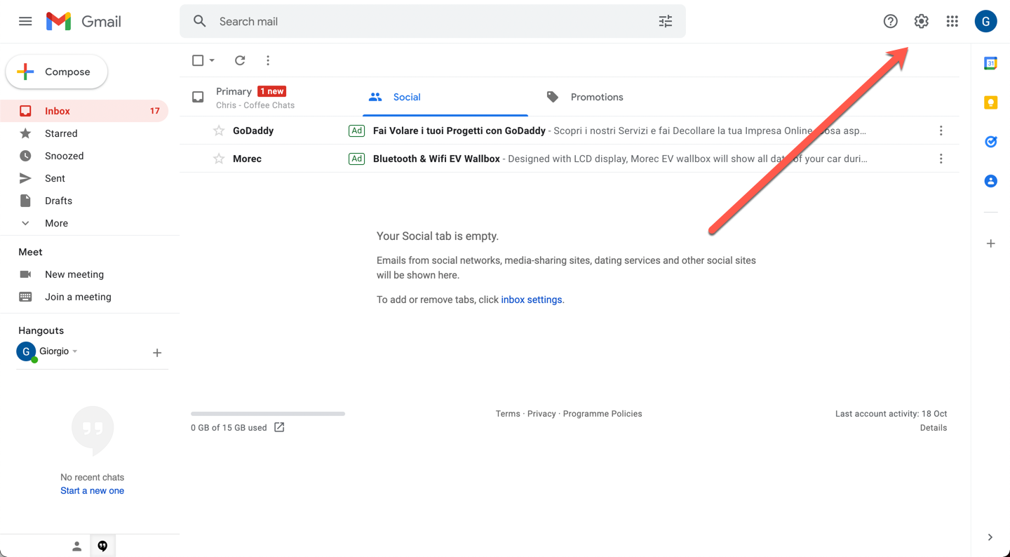Open Contacts side panel
Viewport: 1010px width, 557px height.
coord(991,181)
